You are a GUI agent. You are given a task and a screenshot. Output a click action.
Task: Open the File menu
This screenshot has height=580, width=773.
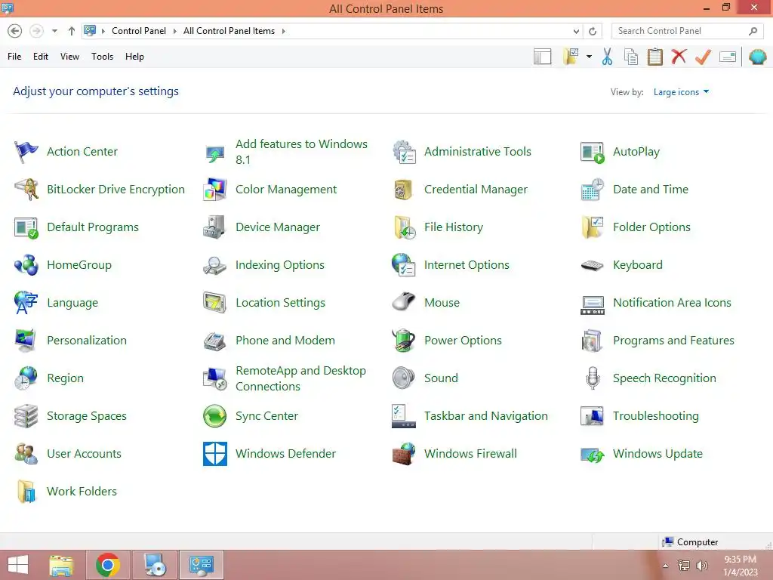tap(14, 57)
